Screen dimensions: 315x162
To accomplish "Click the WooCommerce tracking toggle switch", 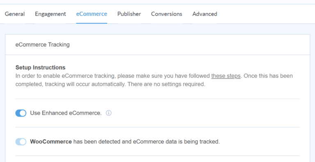I will coord(21,142).
